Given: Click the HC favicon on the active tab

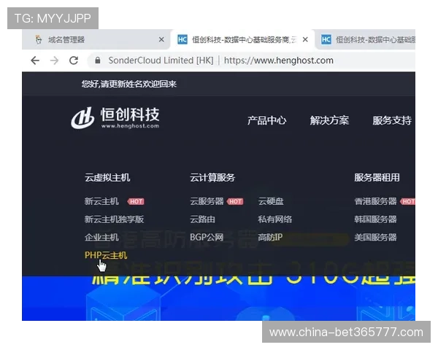Looking at the screenshot, I should click(x=182, y=39).
